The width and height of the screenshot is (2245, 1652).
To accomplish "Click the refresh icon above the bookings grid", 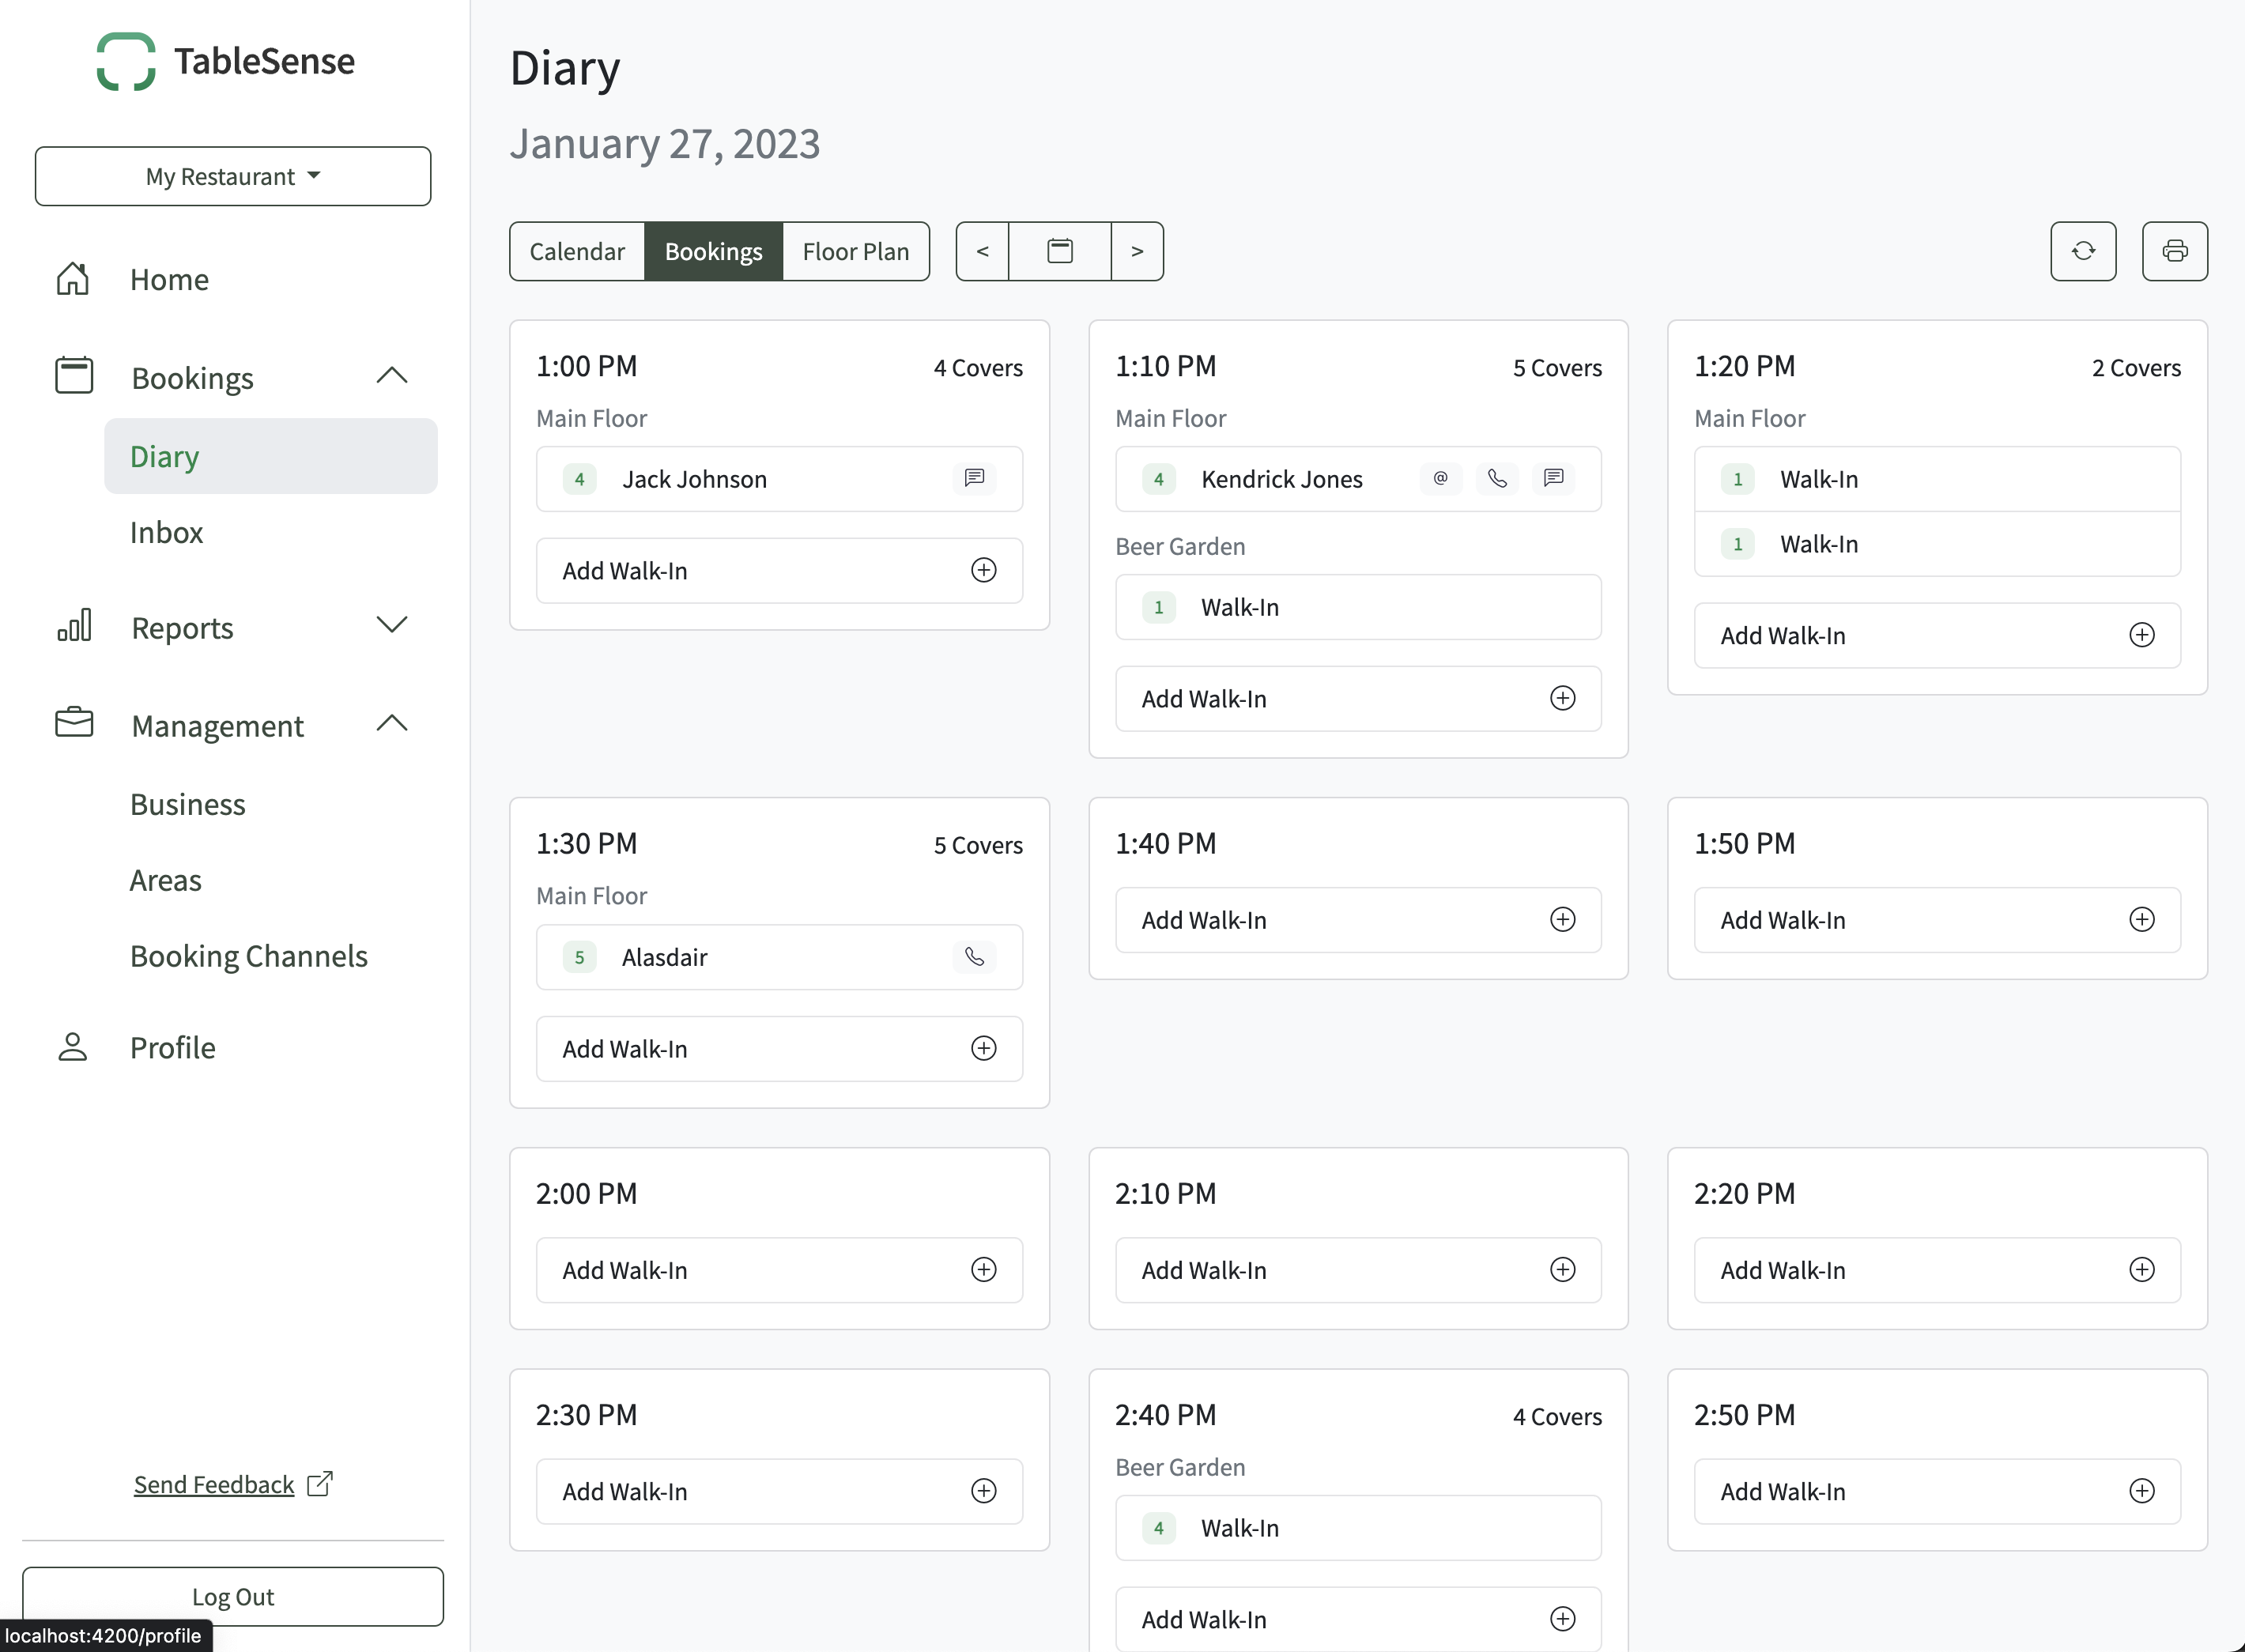I will [x=2083, y=251].
